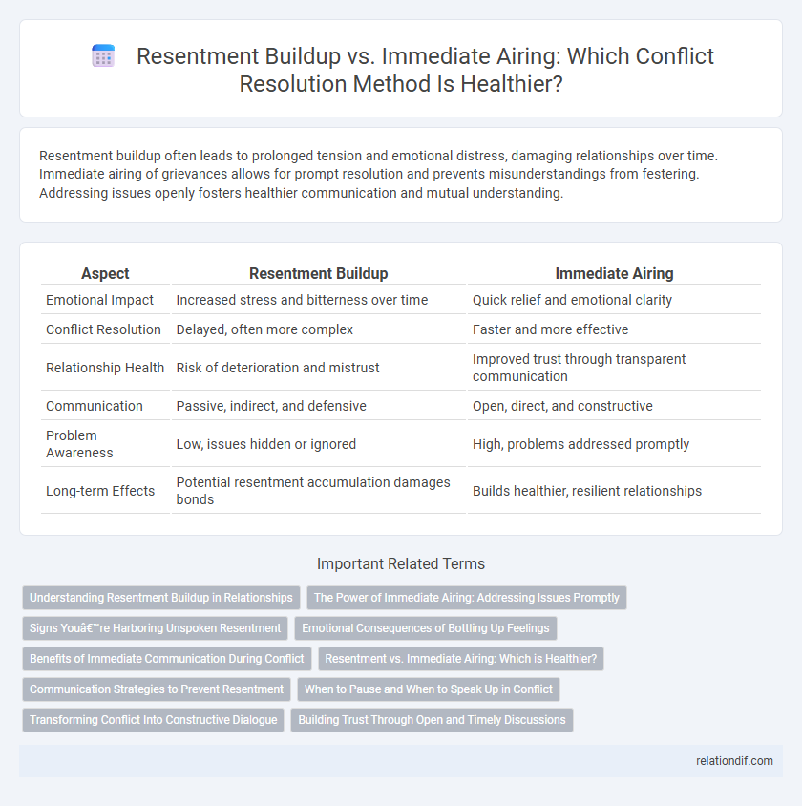
Task: Select 'Signs You're Harboring Unspoken Resentment' tag
Action: (x=156, y=628)
